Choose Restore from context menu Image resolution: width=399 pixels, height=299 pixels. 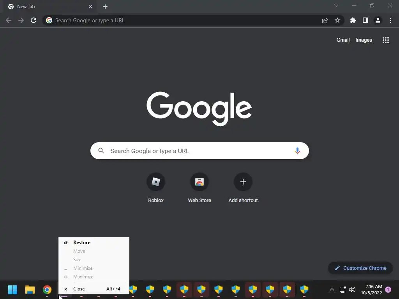(x=94, y=242)
